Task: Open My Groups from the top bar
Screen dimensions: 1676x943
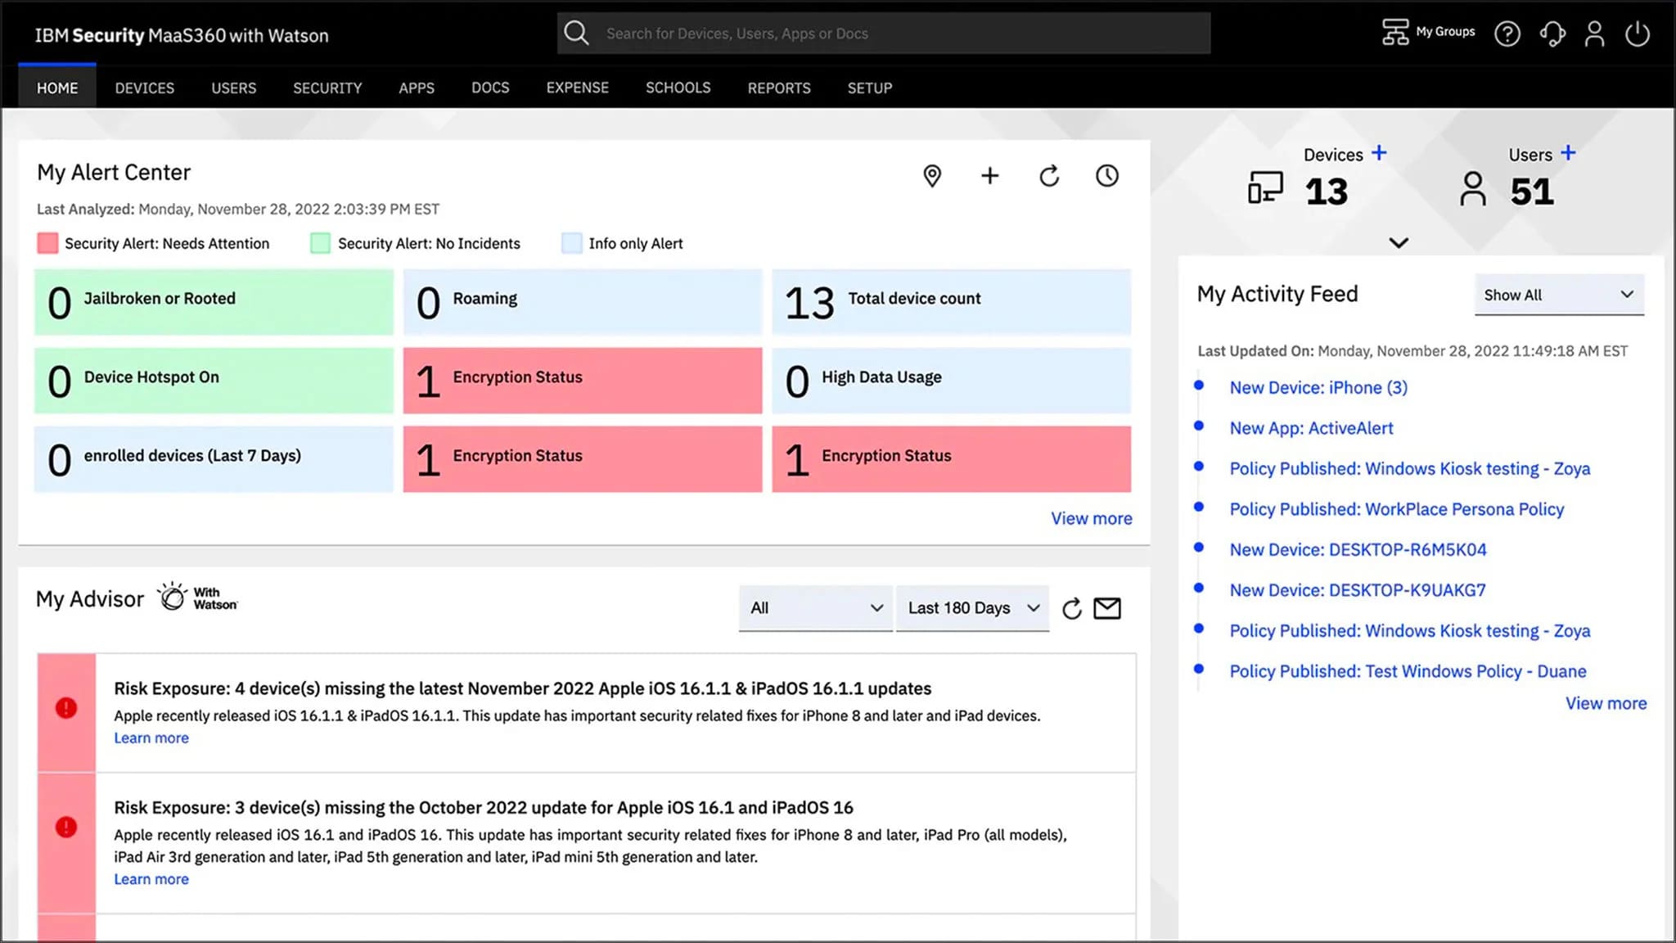Action: 1427,32
